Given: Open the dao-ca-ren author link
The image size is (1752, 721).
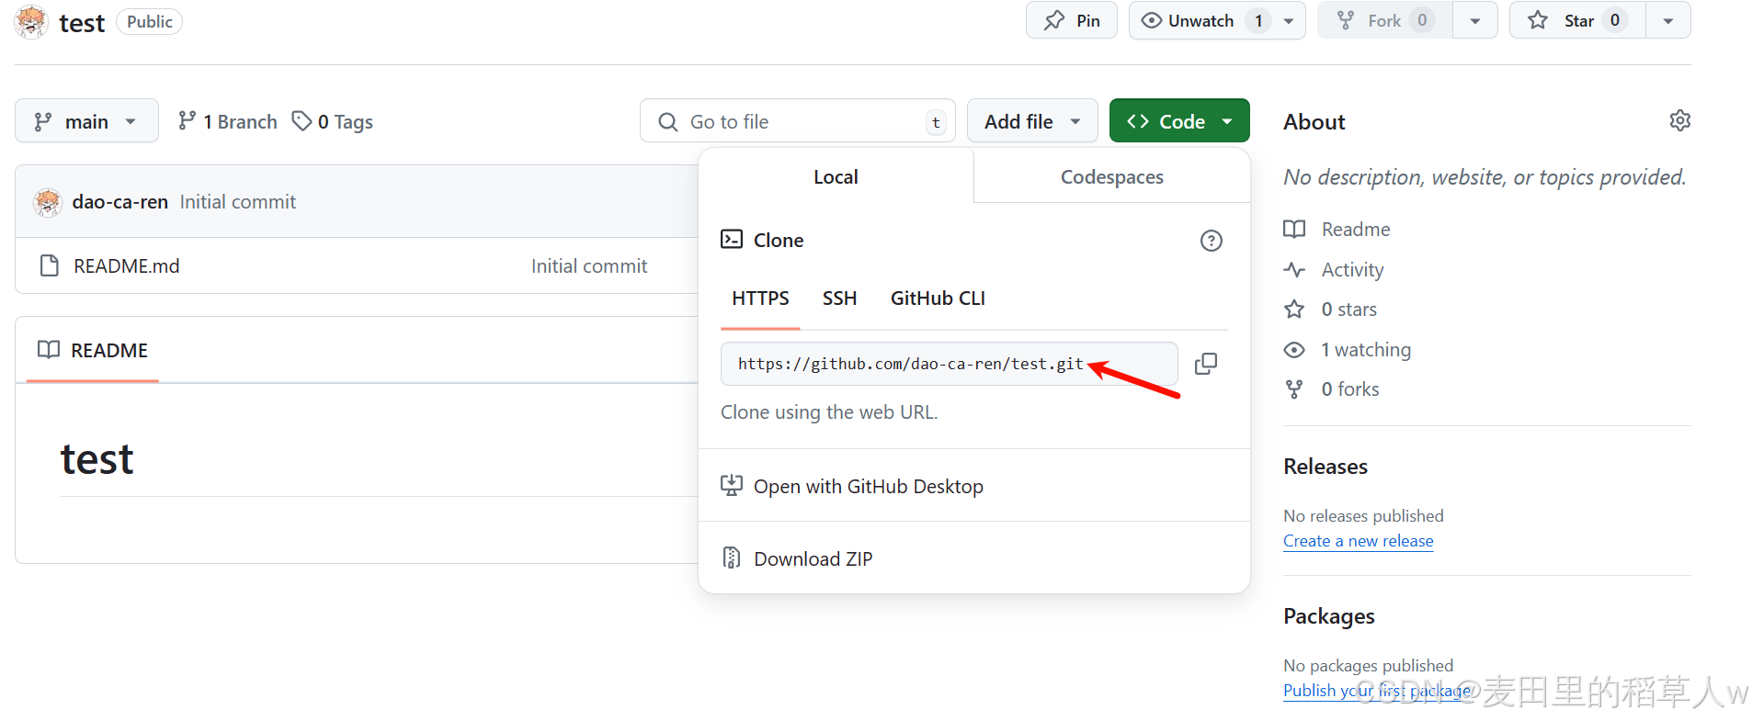Looking at the screenshot, I should 120,202.
